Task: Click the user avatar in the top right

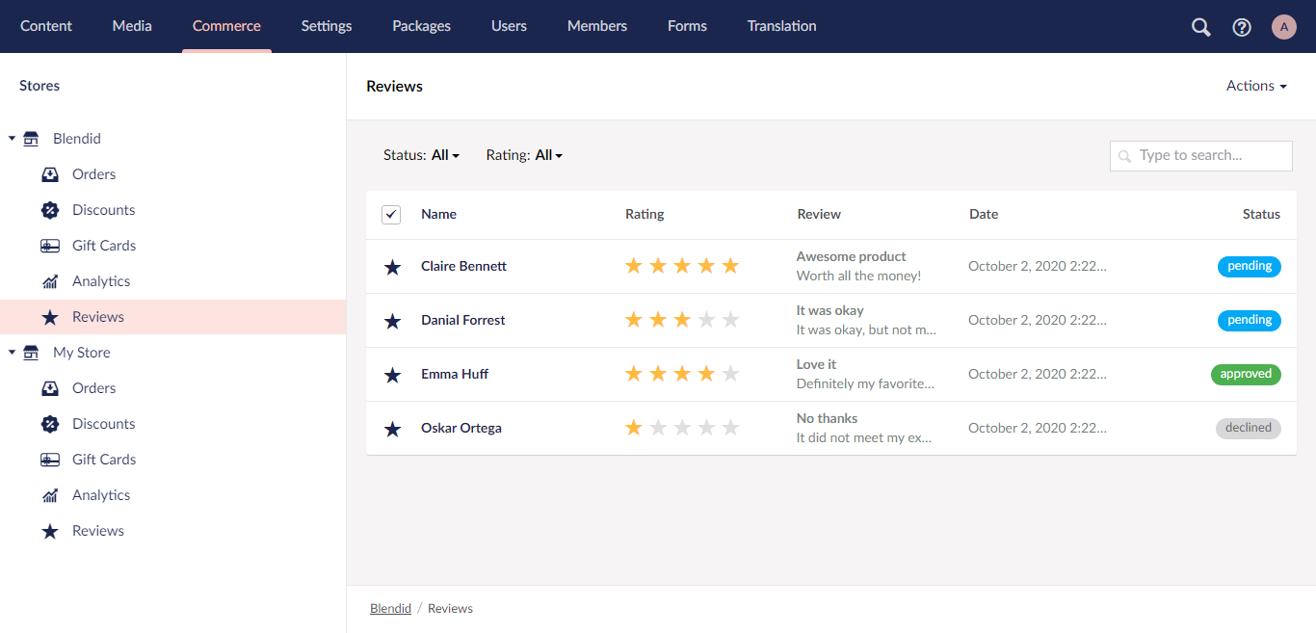Action: [1283, 26]
